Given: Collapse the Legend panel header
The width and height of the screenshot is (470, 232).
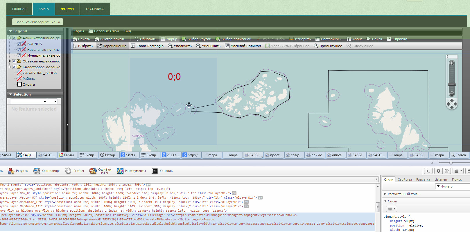Looking at the screenshot, I should (11, 31).
